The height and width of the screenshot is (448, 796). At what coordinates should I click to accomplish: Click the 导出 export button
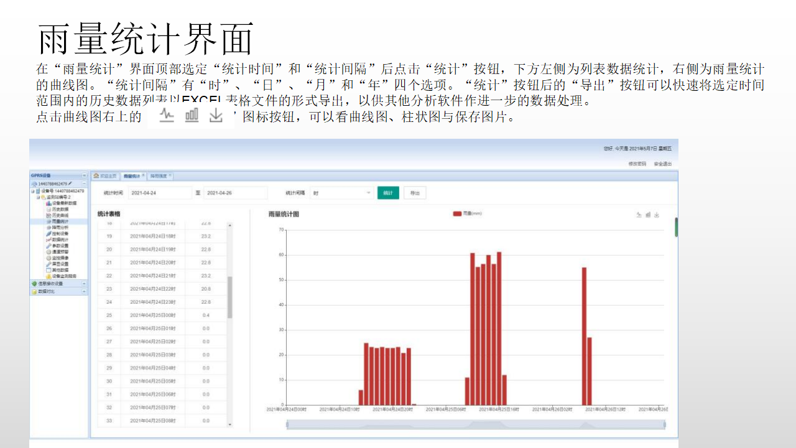pyautogui.click(x=415, y=193)
